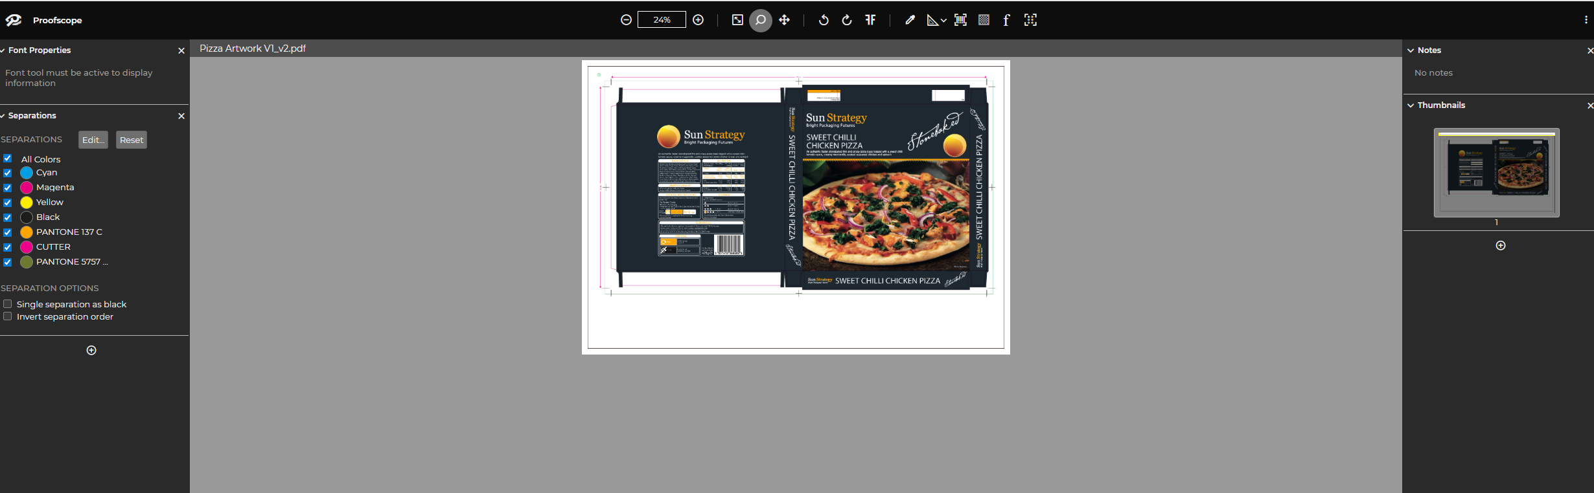Click the zoom in plus icon
Image resolution: width=1594 pixels, height=493 pixels.
(698, 20)
